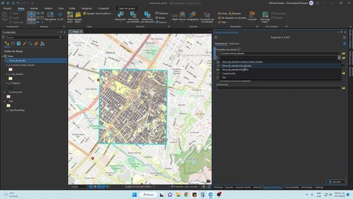The height and width of the screenshot is (199, 353).
Task: Click Zoom a selection button
Action: pyautogui.click(x=161, y=22)
